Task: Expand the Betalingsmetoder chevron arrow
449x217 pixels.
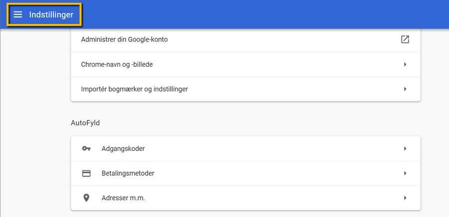Action: [405, 173]
